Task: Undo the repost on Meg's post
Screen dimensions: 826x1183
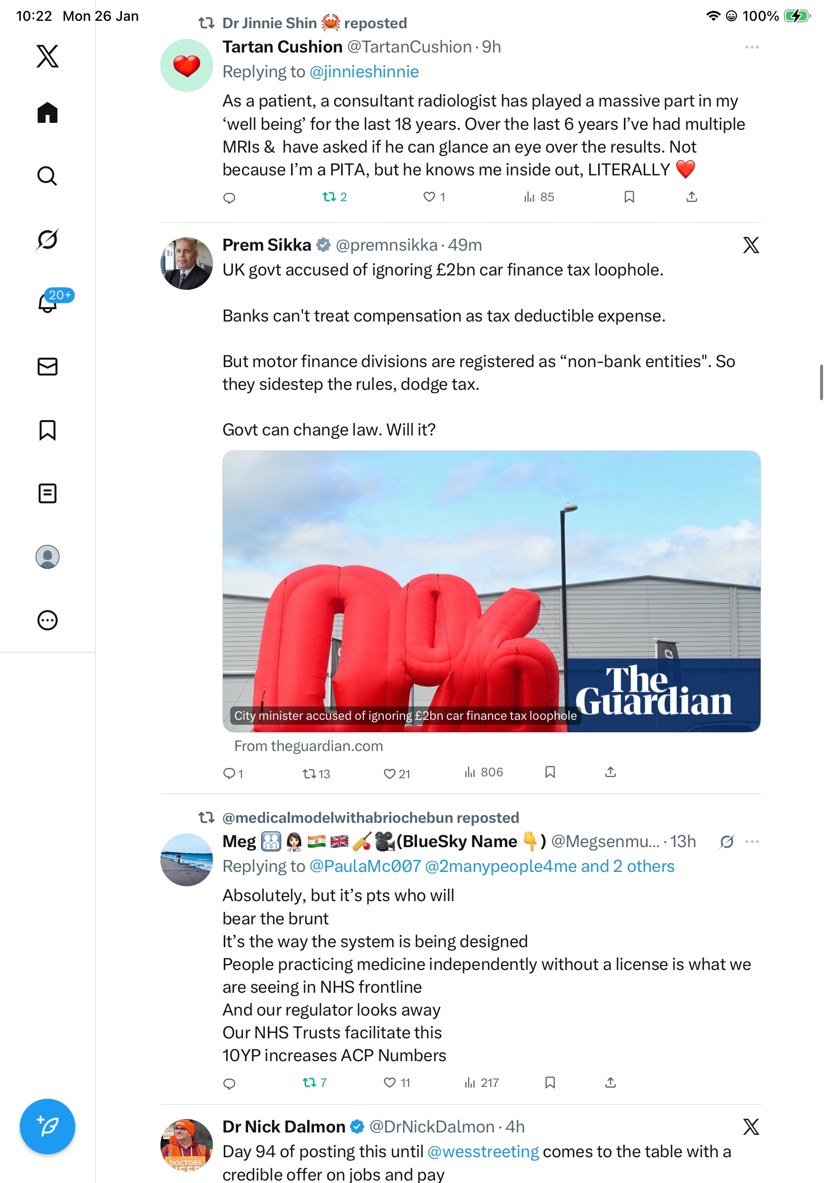Action: point(309,1082)
